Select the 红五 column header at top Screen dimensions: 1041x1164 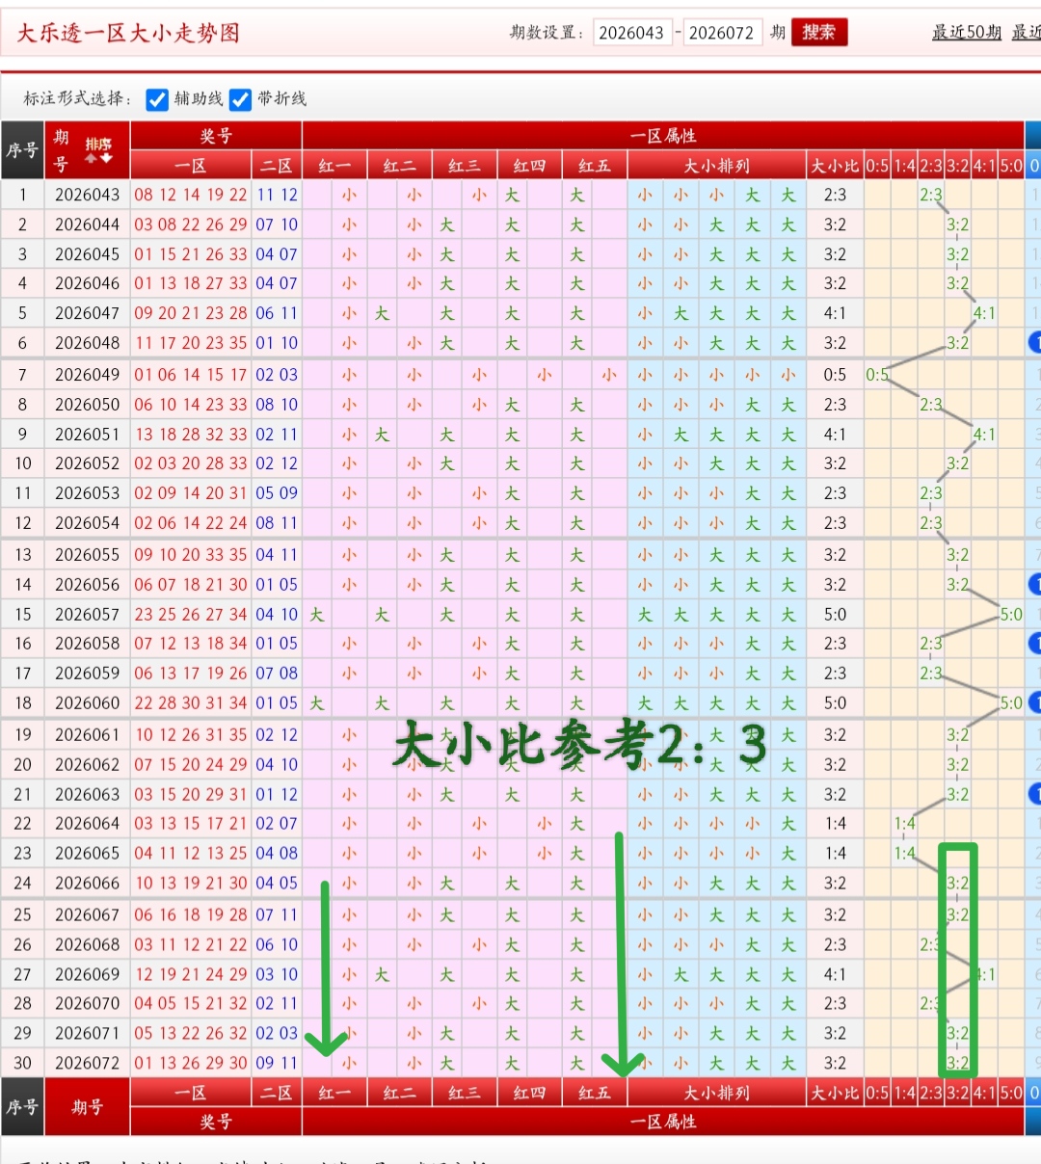point(595,166)
